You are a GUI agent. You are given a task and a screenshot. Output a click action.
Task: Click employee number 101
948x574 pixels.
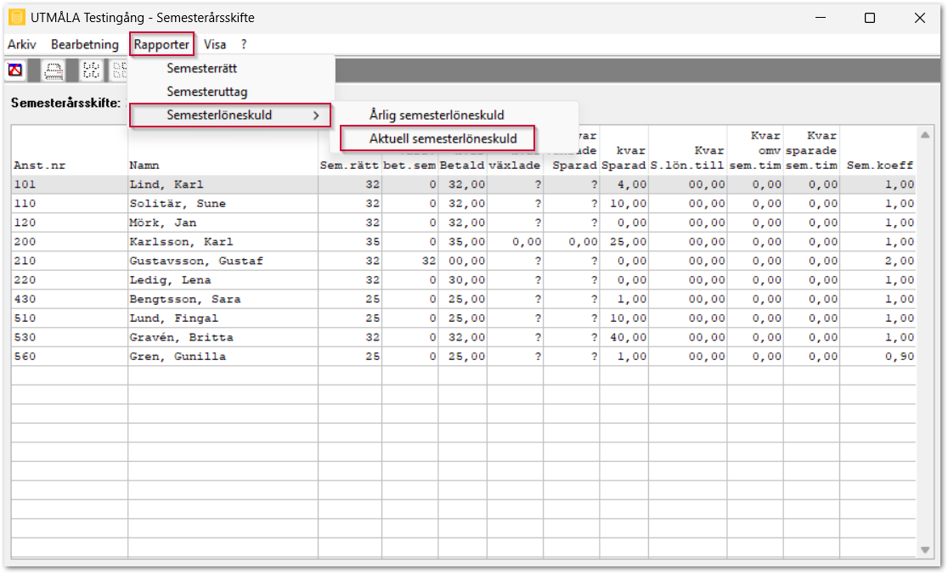pos(25,184)
